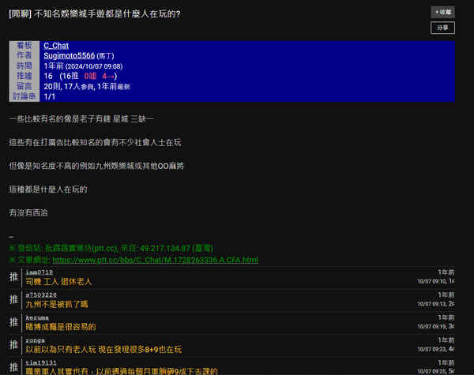The width and height of the screenshot is (474, 375).
Task: Open author Sugimoto5566's profile link
Action: pyautogui.click(x=68, y=56)
